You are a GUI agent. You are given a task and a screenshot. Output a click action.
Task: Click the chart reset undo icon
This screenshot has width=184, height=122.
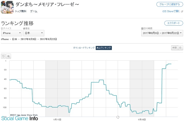3,56
